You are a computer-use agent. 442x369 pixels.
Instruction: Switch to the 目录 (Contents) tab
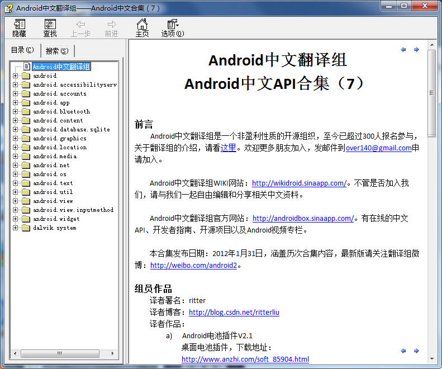click(23, 50)
